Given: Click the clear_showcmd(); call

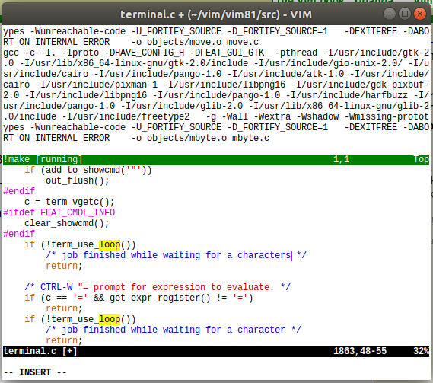Looking at the screenshot, I should [x=67, y=223].
